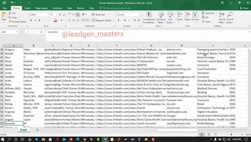Switch to the Formulas tab
Viewport: 251px width, 142px height.
click(57, 8)
